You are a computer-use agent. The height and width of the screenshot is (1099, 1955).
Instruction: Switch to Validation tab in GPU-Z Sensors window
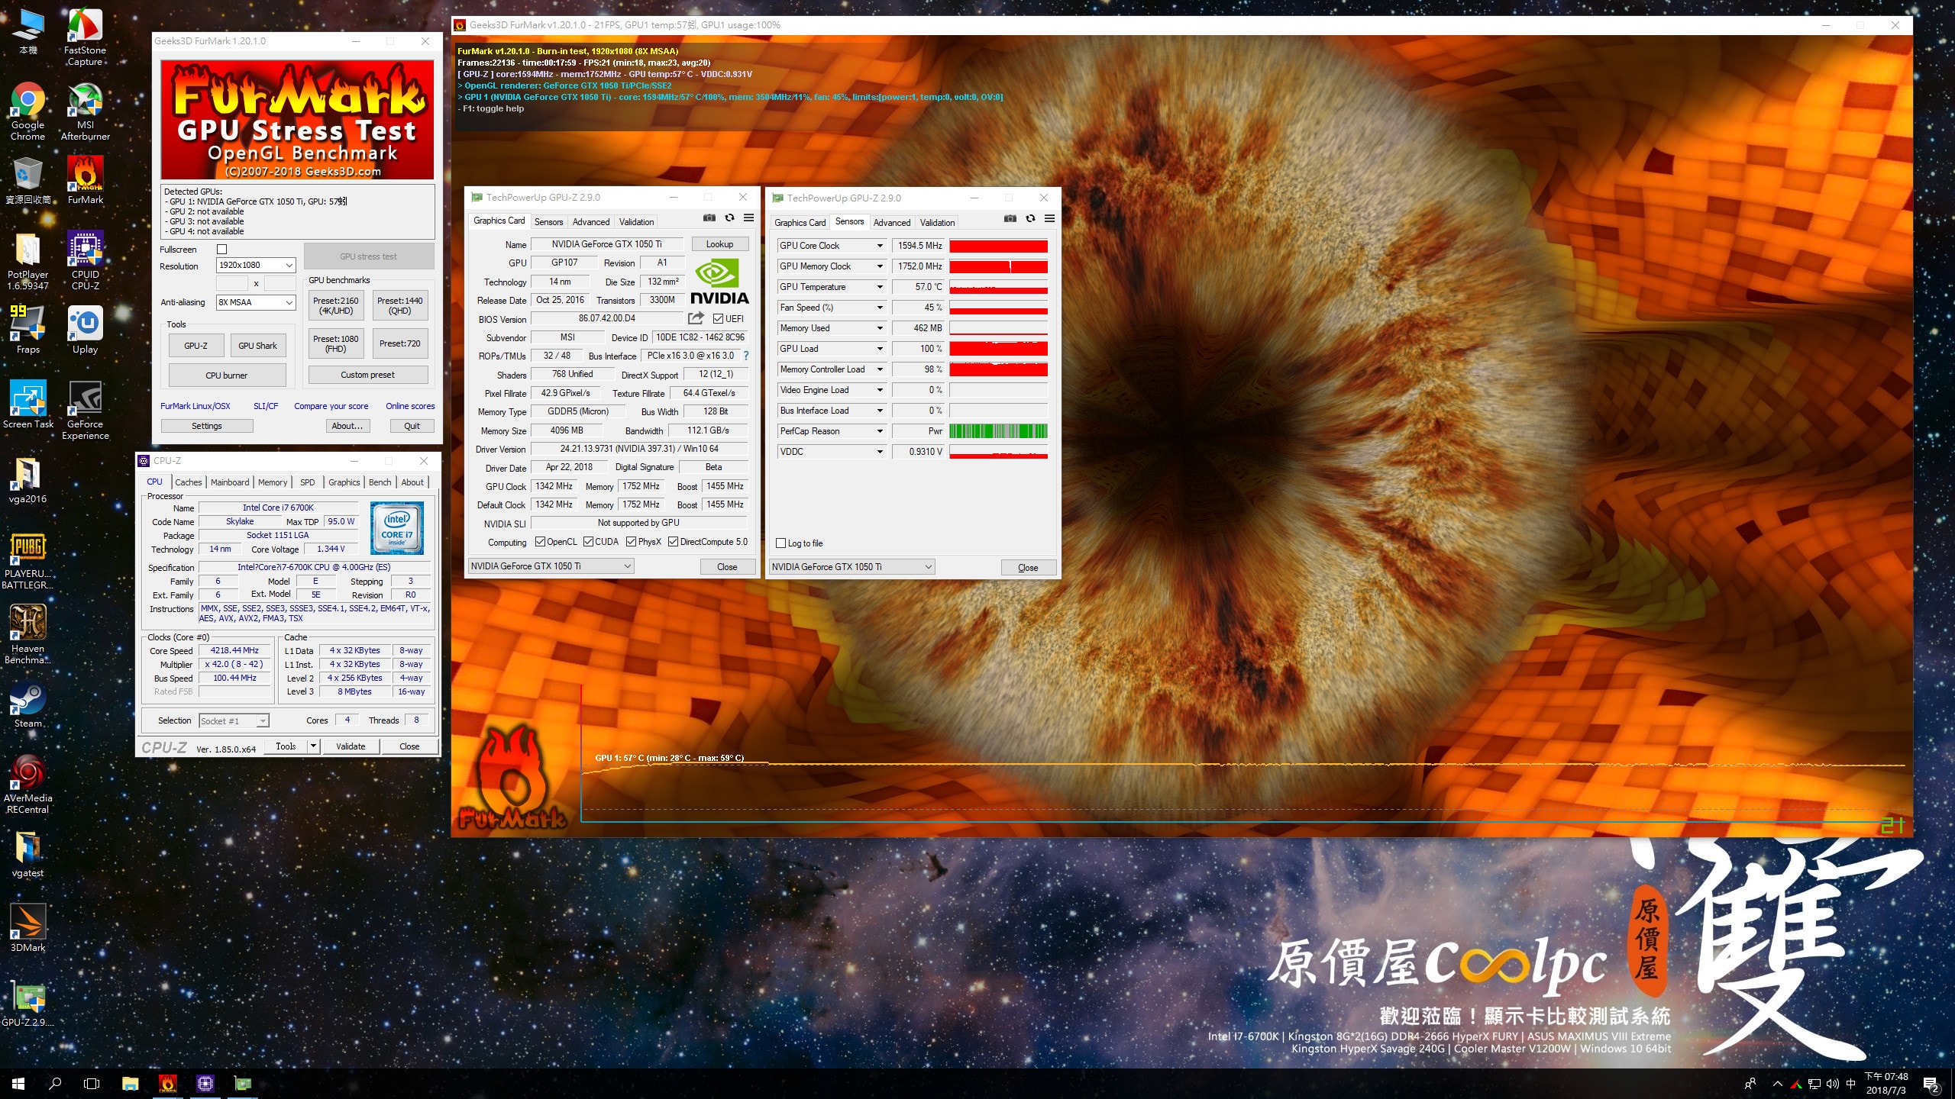tap(937, 223)
